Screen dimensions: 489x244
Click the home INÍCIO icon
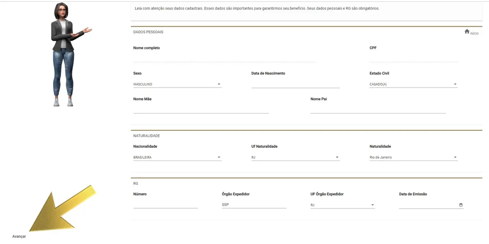(x=467, y=31)
